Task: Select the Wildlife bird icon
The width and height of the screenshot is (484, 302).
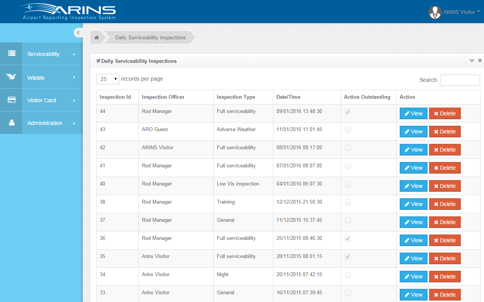Action: [x=11, y=77]
